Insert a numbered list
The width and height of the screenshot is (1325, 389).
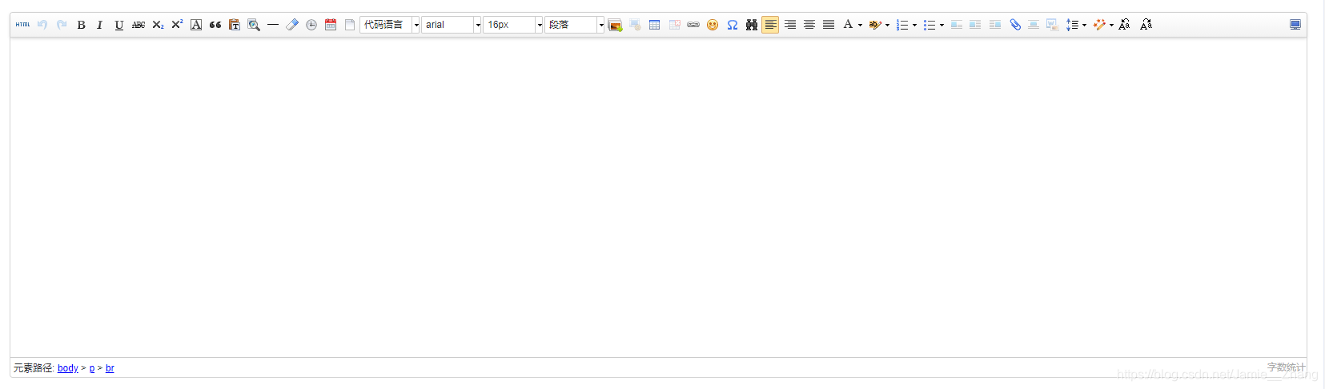pos(902,25)
